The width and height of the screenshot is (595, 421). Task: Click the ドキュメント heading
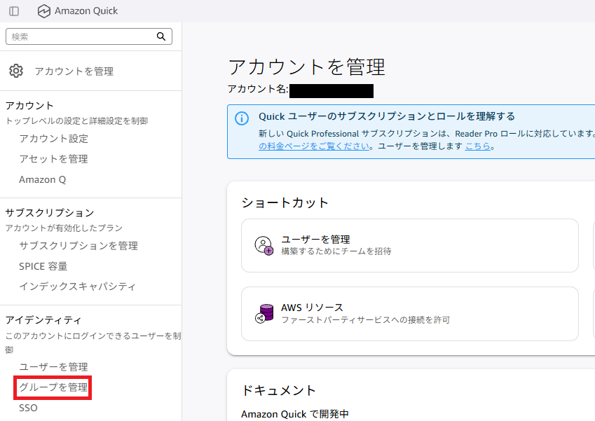[x=278, y=390]
